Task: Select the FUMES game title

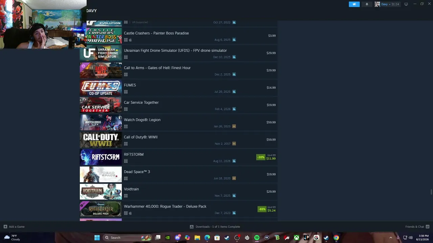Action: coord(130,85)
